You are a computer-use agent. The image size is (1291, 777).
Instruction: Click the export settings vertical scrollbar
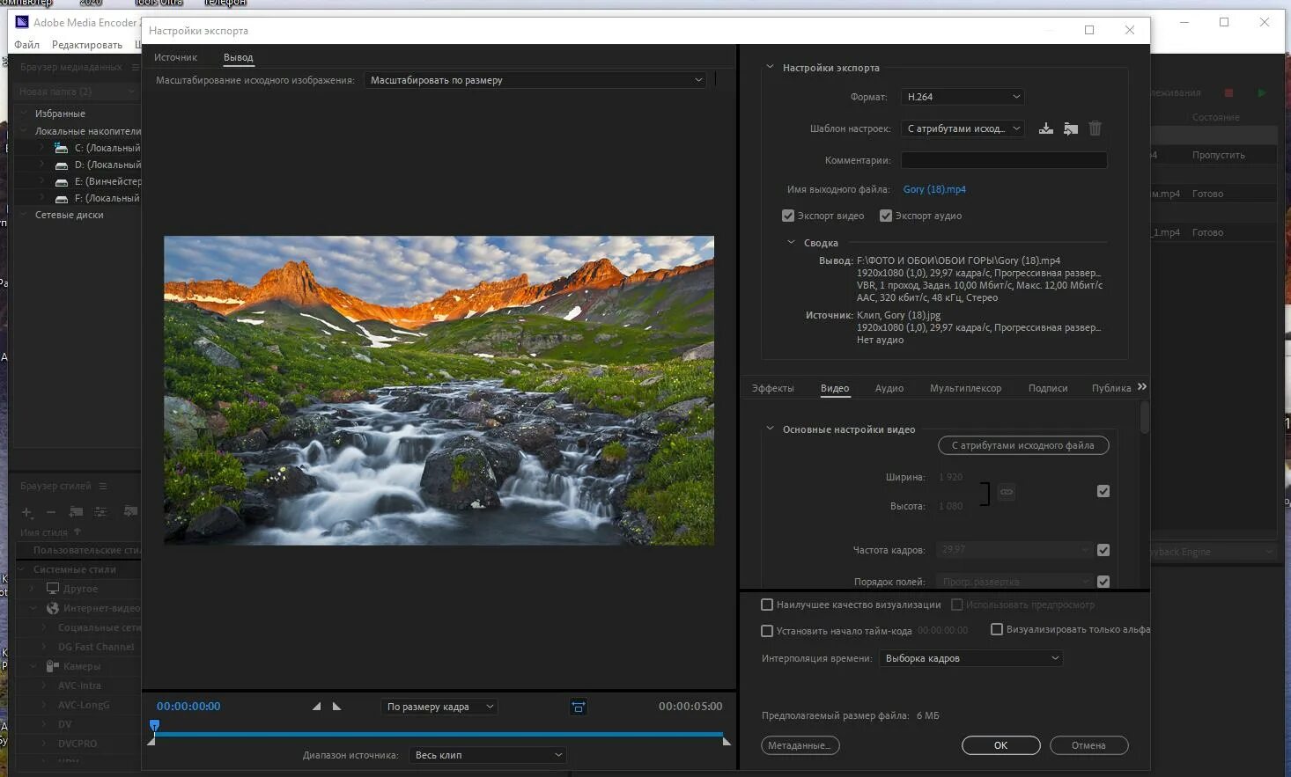click(x=1144, y=417)
